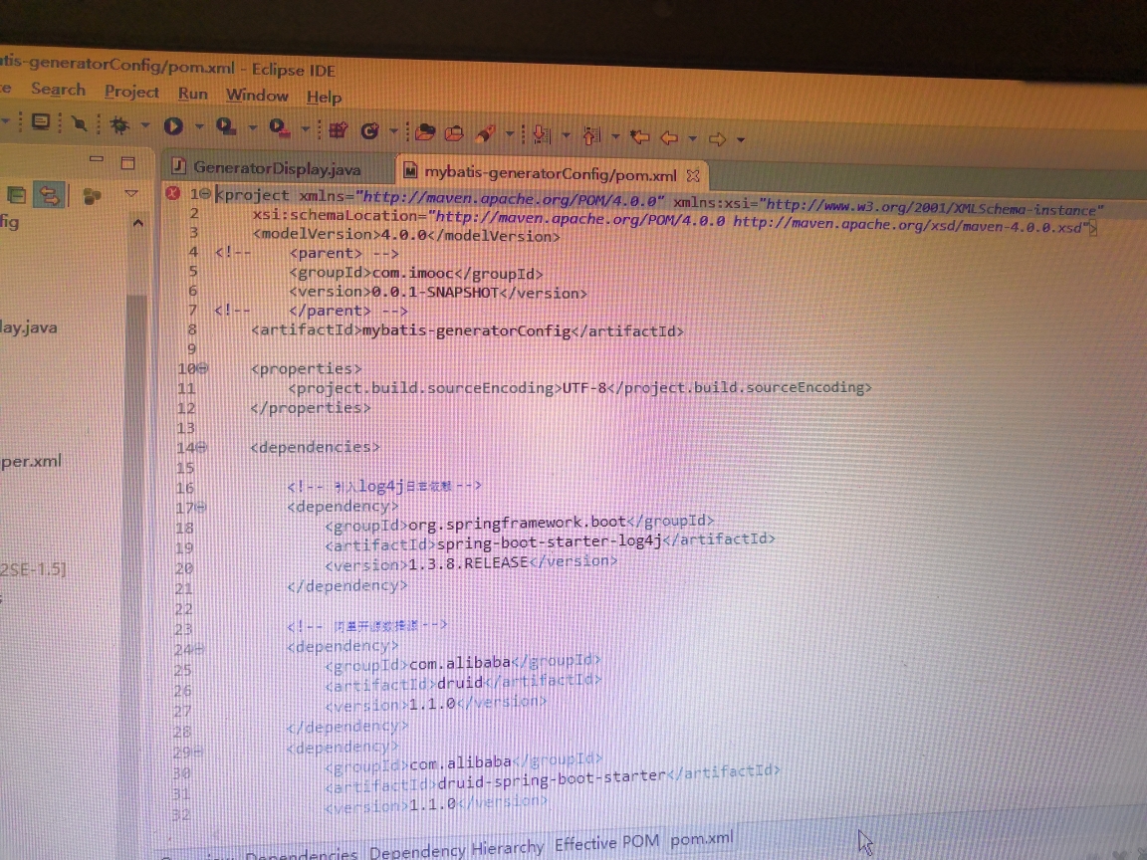This screenshot has height=860, width=1147.
Task: Click the Search flashlight icon
Action: point(485,133)
